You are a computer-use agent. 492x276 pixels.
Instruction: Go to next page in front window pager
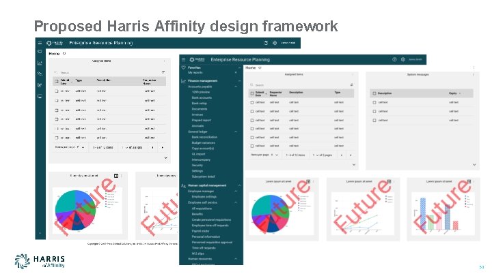[x=351, y=155]
